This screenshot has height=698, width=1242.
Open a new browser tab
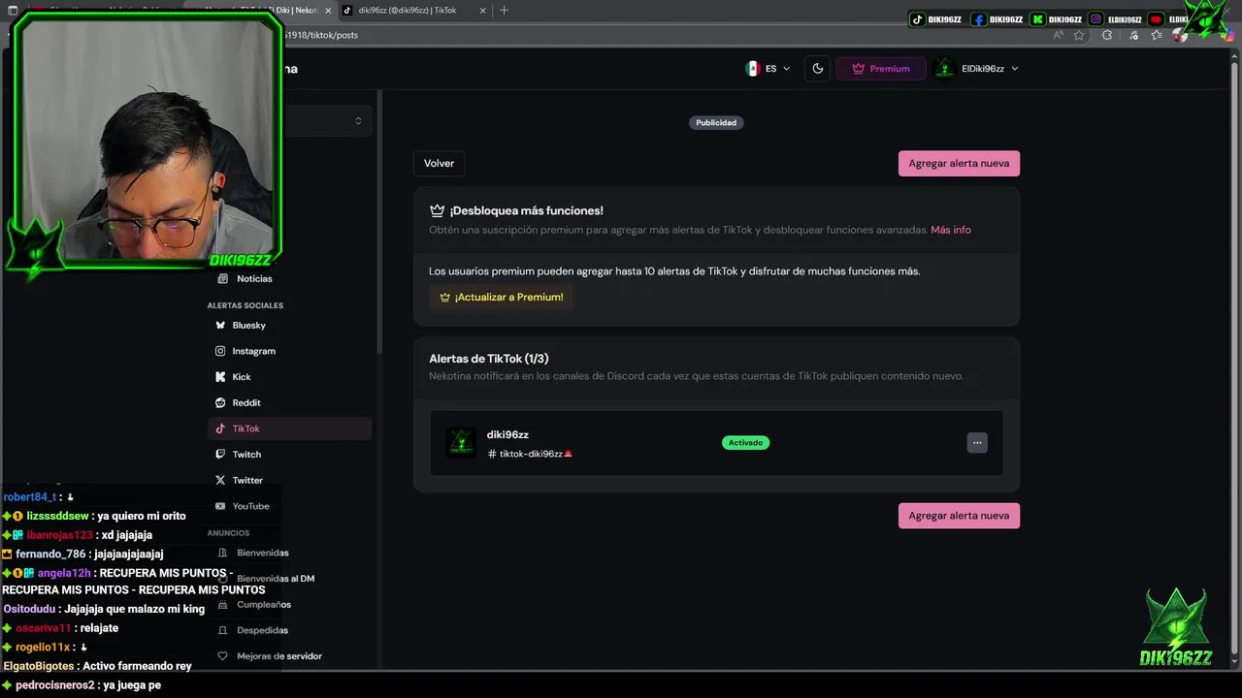[x=504, y=10]
